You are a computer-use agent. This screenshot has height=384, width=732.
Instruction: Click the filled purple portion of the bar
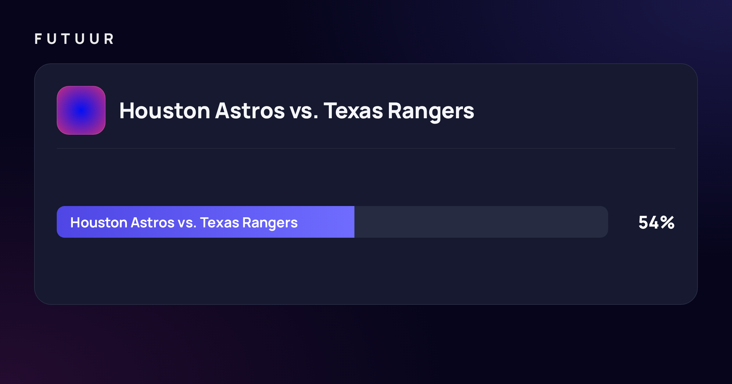(206, 222)
